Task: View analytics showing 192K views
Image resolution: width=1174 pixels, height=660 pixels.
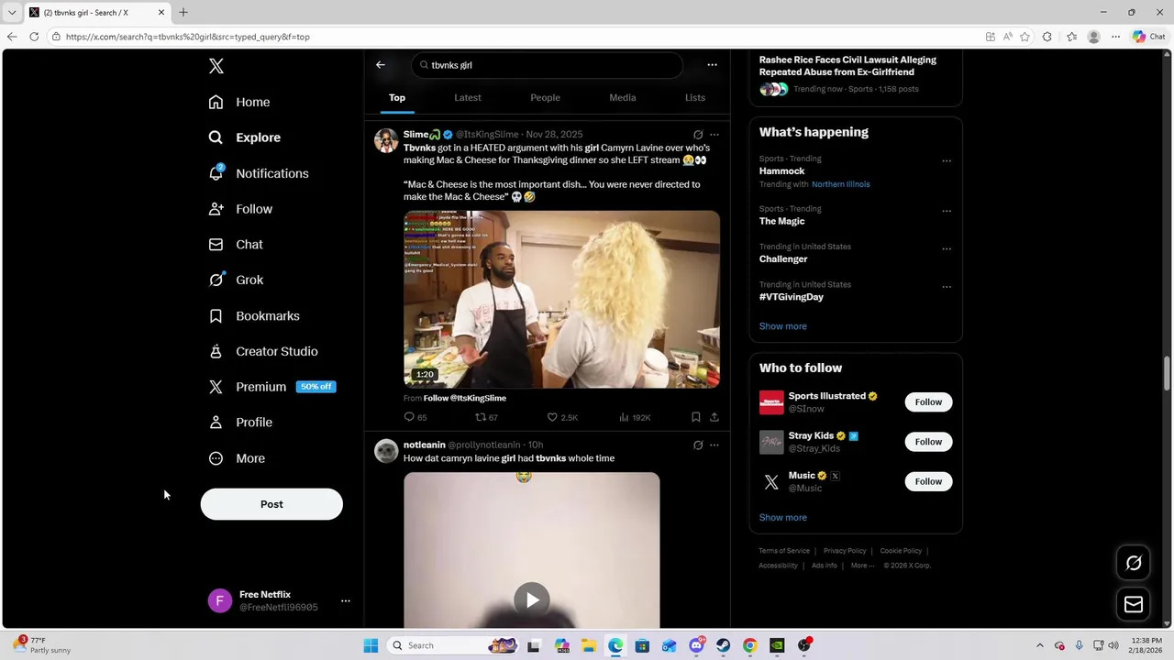Action: click(x=635, y=417)
